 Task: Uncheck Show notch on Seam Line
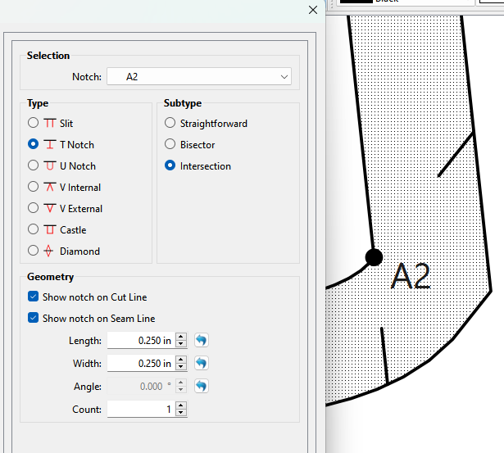coord(33,319)
